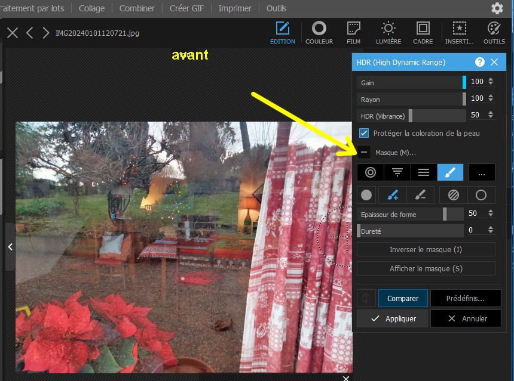Toggle Protéger la coloration de la peau

tap(364, 133)
